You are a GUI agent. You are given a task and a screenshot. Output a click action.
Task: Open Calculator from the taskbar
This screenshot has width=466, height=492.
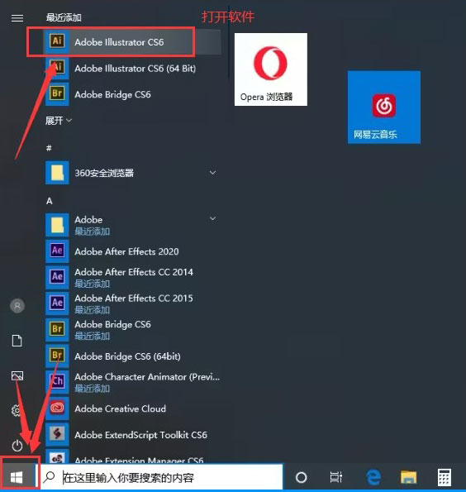coord(445,477)
